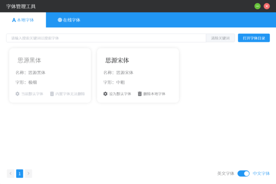Screen dimensions: 276x184
Task: Click 打开字体目录 button
Action: [x=253, y=38]
